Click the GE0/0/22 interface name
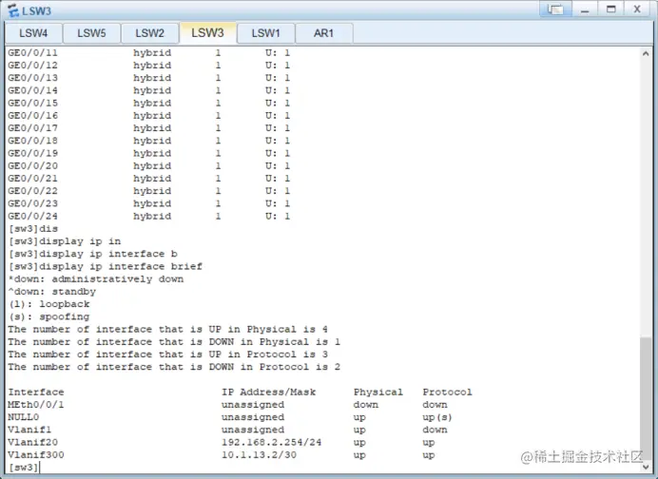The height and width of the screenshot is (479, 658). (x=32, y=191)
